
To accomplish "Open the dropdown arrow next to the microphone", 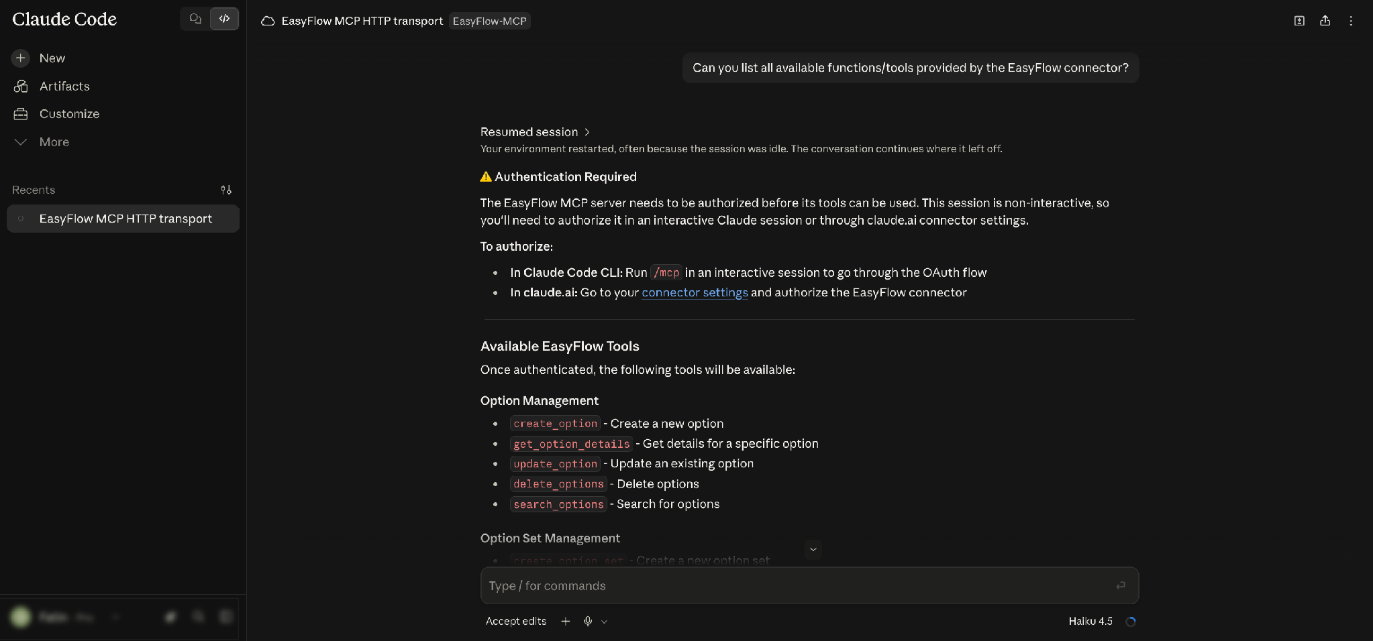I will [604, 622].
